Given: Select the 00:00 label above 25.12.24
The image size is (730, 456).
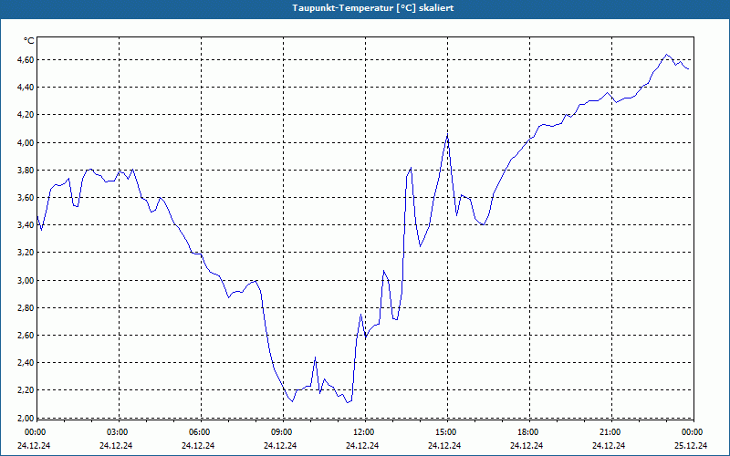Looking at the screenshot, I should pyautogui.click(x=693, y=432).
